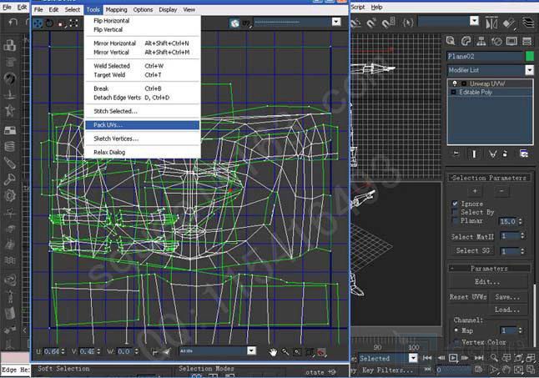The width and height of the screenshot is (539, 378).
Task: Click the Plane02 object name field
Action: (x=485, y=57)
